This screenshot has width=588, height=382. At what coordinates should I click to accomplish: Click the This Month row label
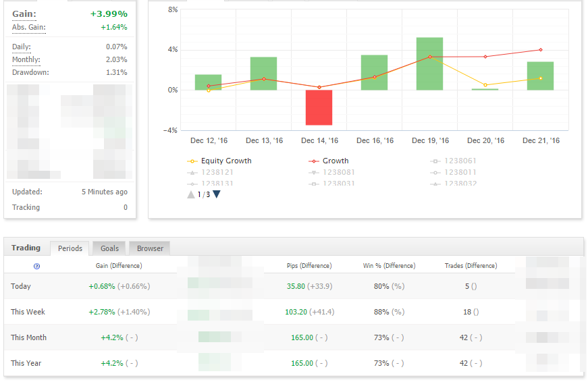[x=28, y=337]
